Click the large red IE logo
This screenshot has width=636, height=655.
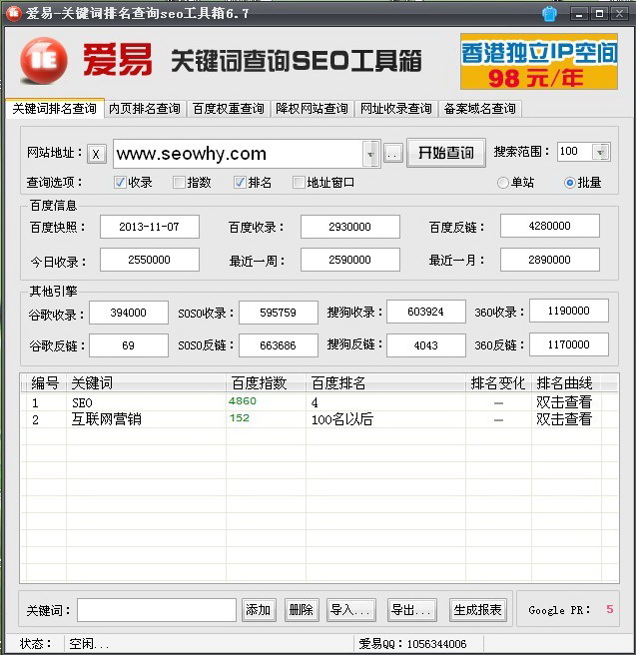pyautogui.click(x=43, y=61)
